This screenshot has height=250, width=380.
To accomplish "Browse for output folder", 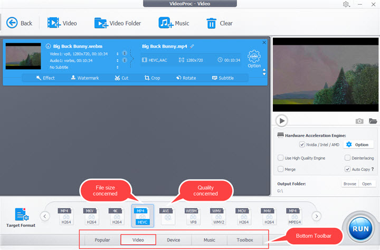I will point(350,184).
